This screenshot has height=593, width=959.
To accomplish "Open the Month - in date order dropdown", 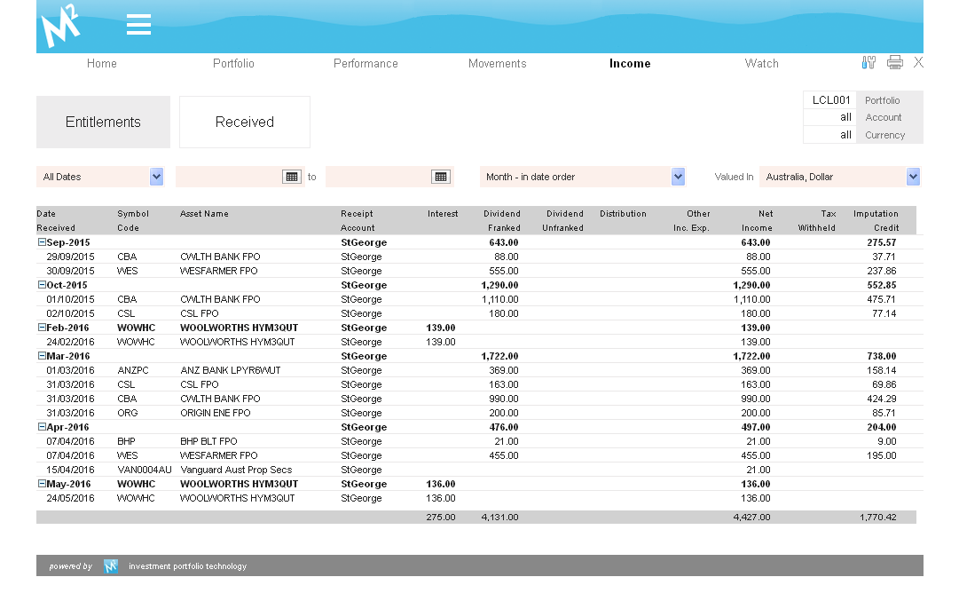I will pos(678,177).
